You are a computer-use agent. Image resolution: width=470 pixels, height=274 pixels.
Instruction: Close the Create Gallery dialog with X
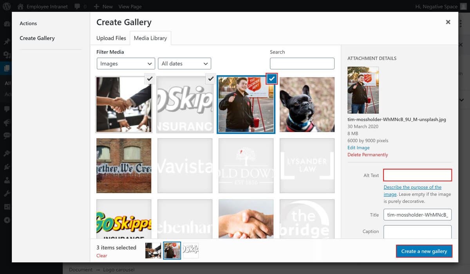point(448,22)
